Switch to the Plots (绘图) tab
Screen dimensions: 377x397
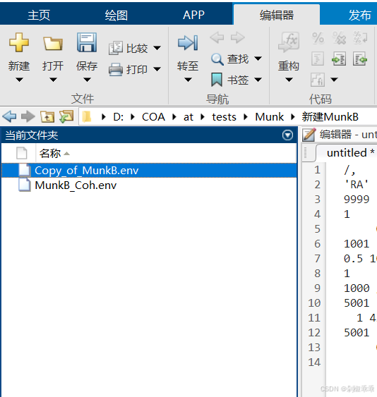click(116, 15)
